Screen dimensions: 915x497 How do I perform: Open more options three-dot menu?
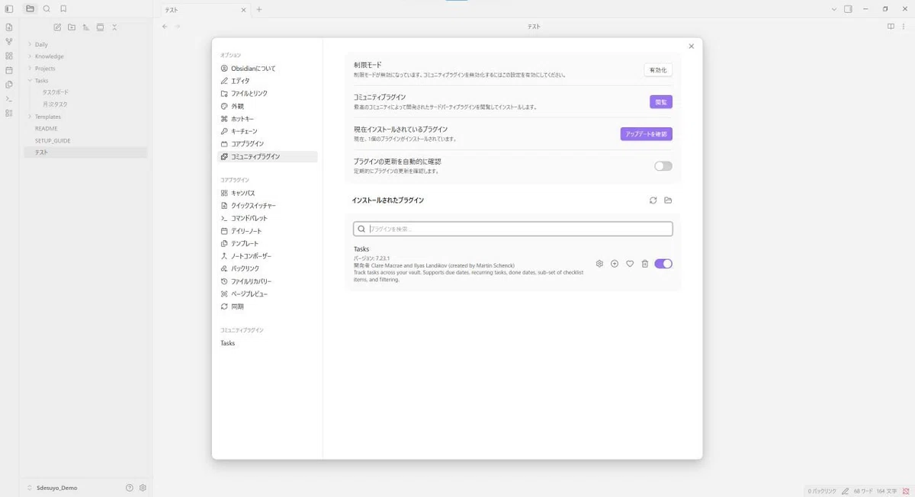[x=904, y=27]
